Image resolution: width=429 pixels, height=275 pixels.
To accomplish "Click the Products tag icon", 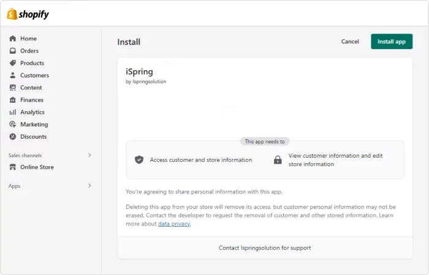I will pos(13,63).
